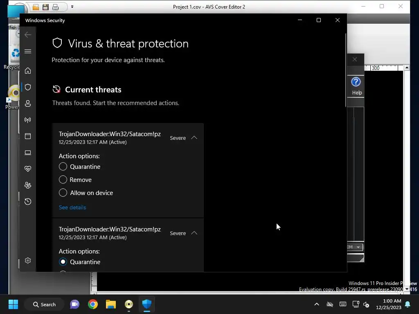Open the hamburger navigation menu
The width and height of the screenshot is (419, 314).
28,51
